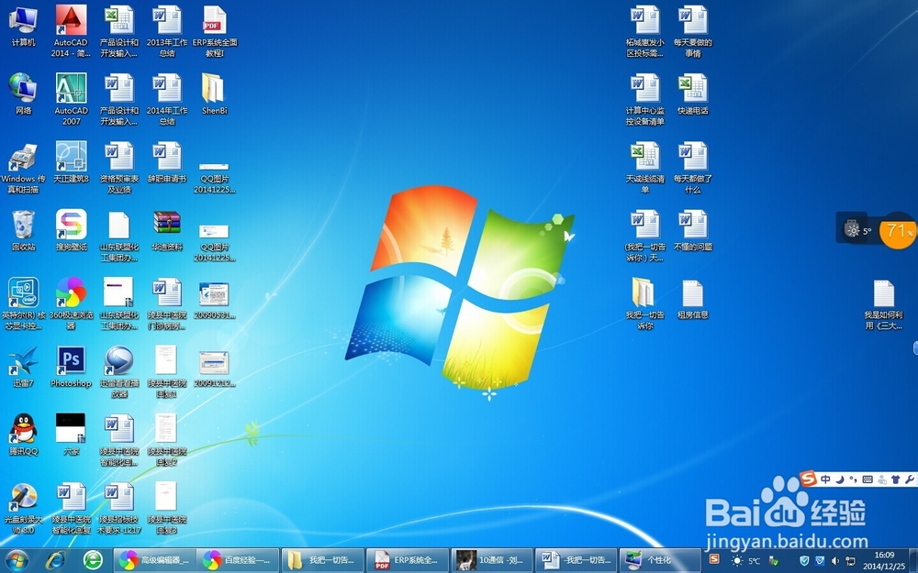
Task: Launch the 腾讯QQ penguin shortcut
Action: (24, 435)
